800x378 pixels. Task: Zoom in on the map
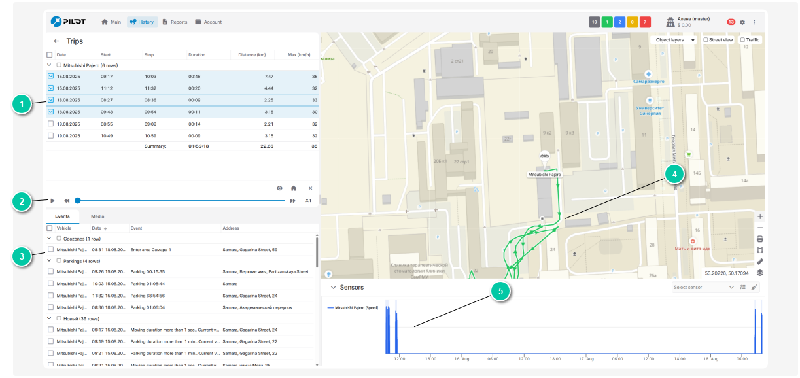[759, 216]
